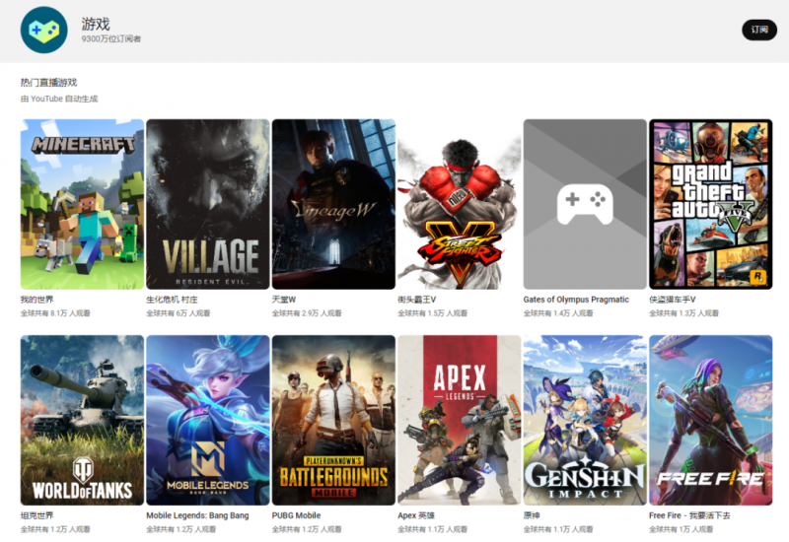Open the Resident Evil Village cover
This screenshot has height=542, width=789.
tap(207, 204)
